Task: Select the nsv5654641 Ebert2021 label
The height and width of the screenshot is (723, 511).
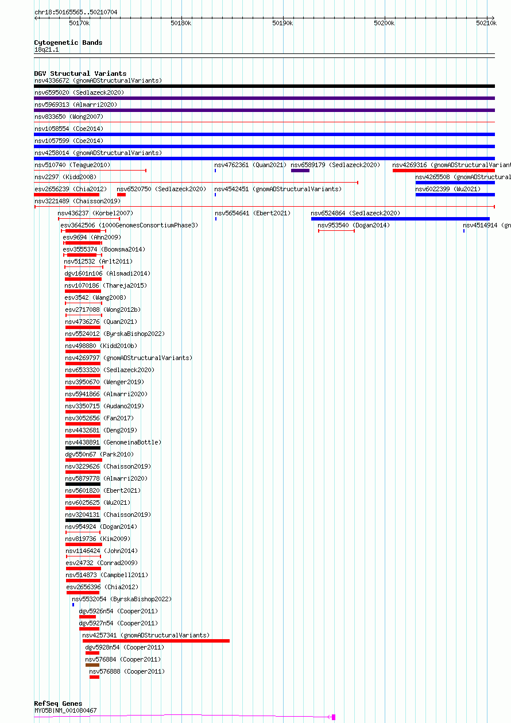Action: point(253,213)
